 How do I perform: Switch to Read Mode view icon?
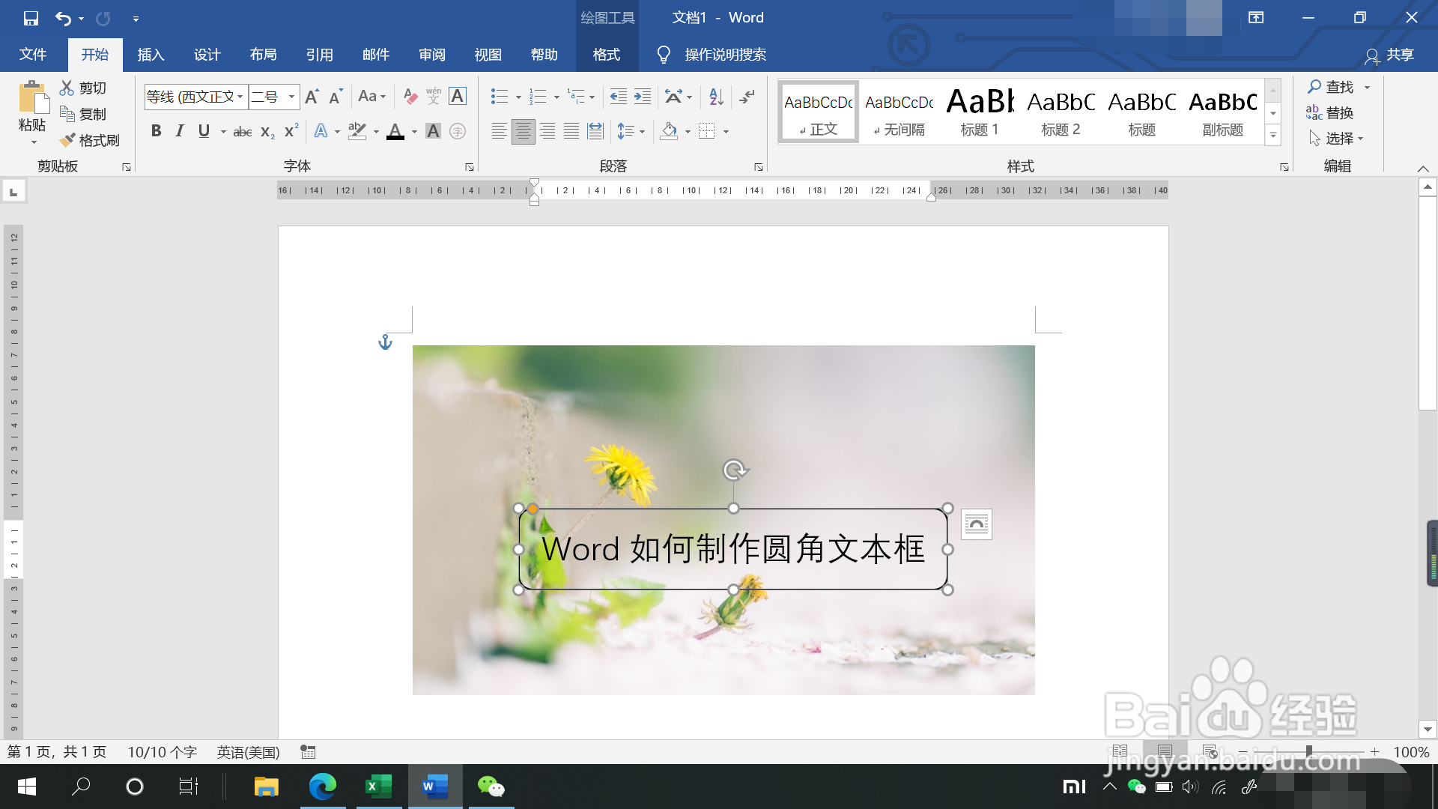(1120, 751)
